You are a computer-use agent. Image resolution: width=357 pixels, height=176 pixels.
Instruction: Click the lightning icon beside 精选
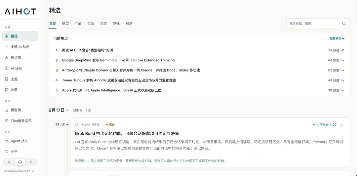pos(7,36)
